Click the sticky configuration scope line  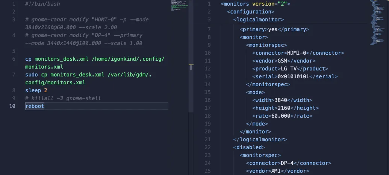pyautogui.click(x=250, y=12)
